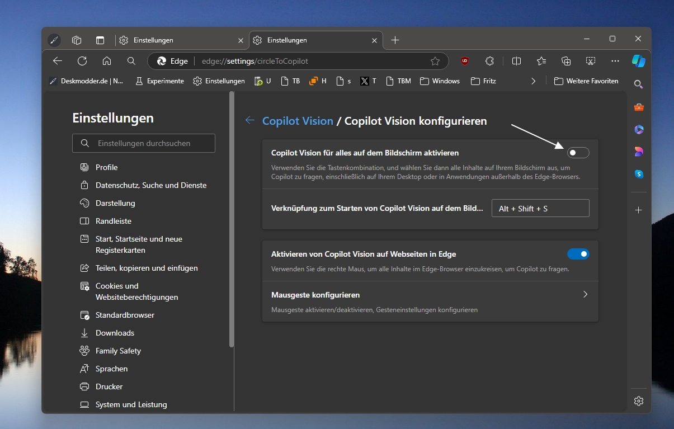Viewport: 674px width, 429px height.
Task: Open the Tools briefcase sidebar icon
Action: (x=638, y=107)
